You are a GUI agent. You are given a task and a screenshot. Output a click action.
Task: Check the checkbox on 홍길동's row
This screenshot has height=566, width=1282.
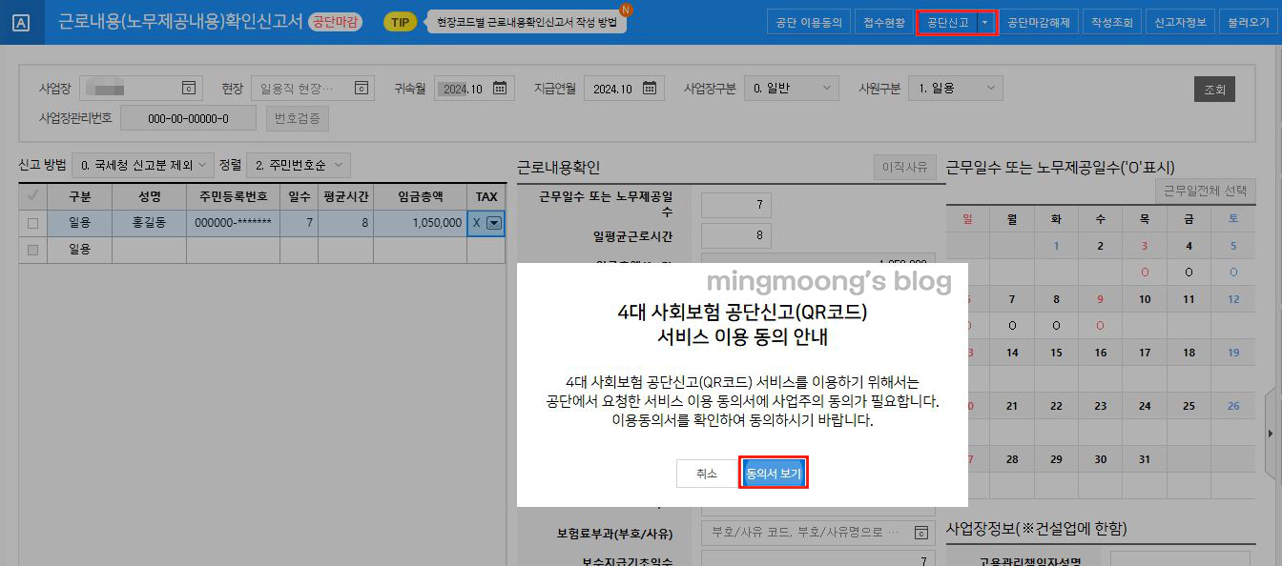(x=31, y=224)
